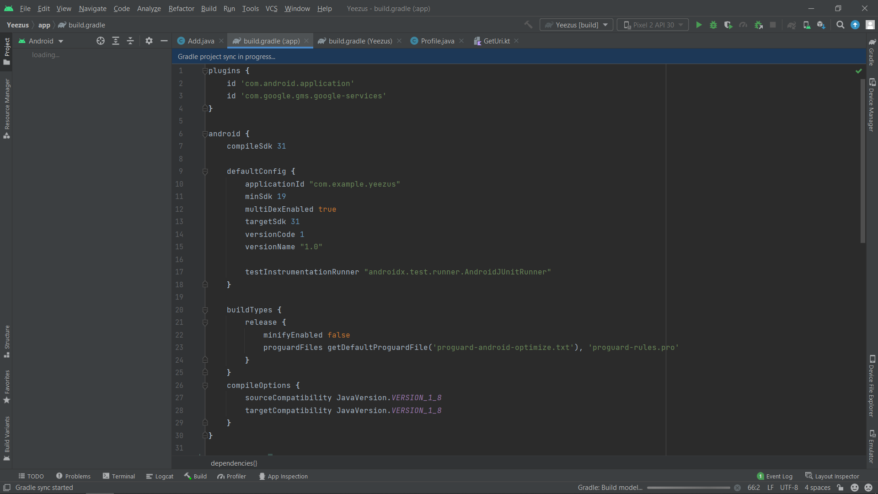
Task: Run the app with the green play icon
Action: [698, 25]
